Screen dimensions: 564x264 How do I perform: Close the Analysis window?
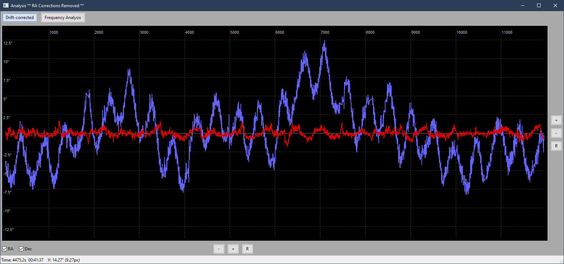point(555,5)
